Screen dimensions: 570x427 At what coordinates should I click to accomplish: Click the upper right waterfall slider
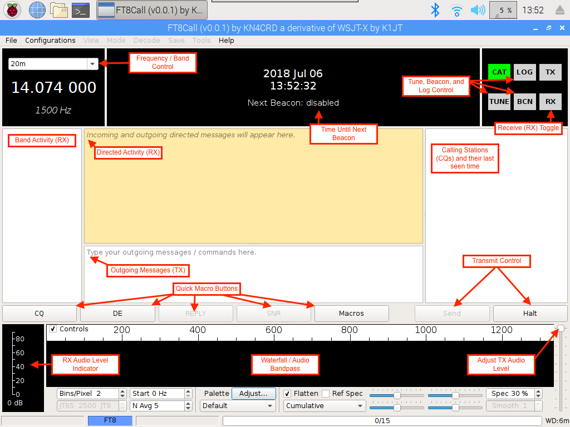coord(455,395)
